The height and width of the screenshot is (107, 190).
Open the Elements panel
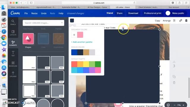click(x=13, y=43)
